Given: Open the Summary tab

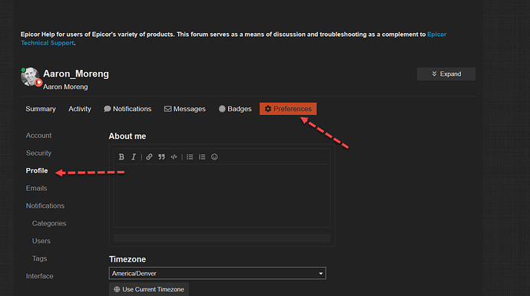Looking at the screenshot, I should 41,109.
